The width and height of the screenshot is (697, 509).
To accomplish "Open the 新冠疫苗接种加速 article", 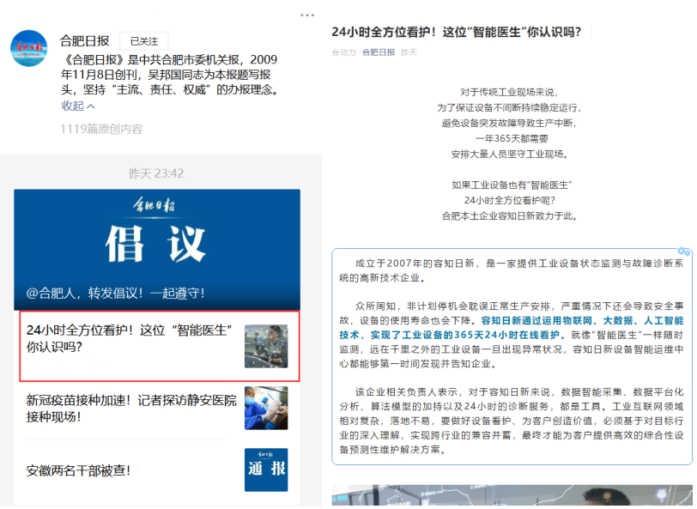I will [x=130, y=408].
